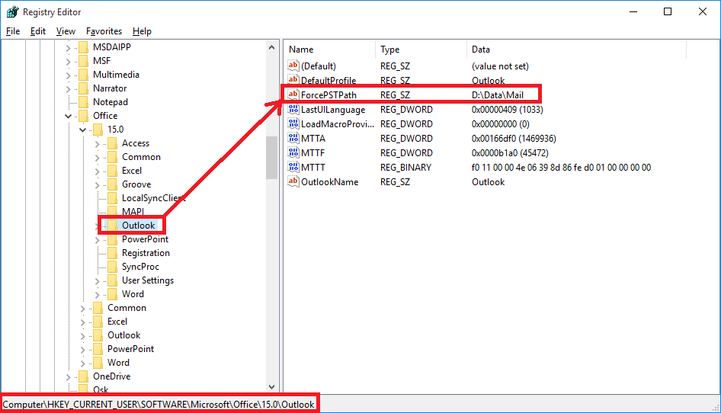The width and height of the screenshot is (721, 413).
Task: Click the Multimedia folder icon
Action: [x=83, y=75]
